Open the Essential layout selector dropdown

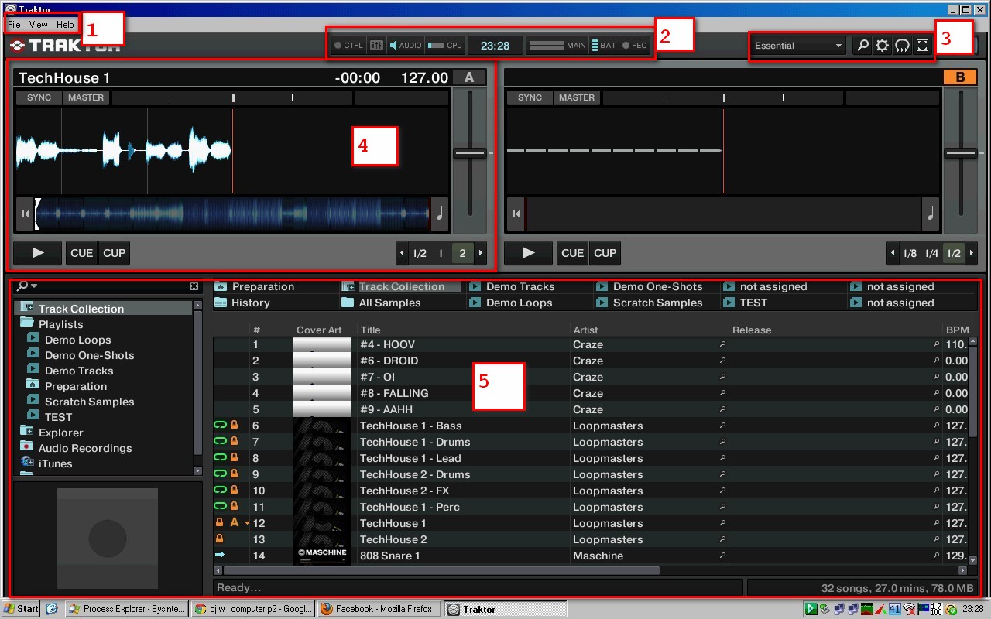(x=798, y=46)
